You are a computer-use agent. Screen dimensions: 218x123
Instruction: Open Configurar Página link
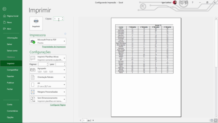(x=58, y=105)
